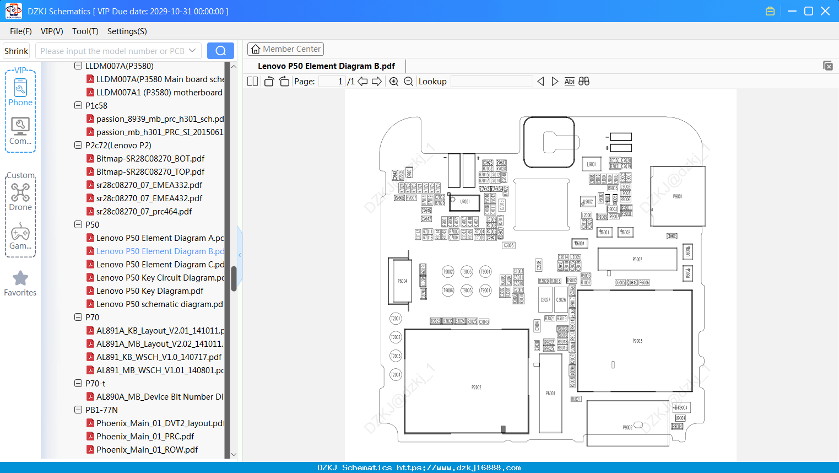Screen dimensions: 839x473
Task: Collapse the P50 folder
Action: tap(78, 225)
